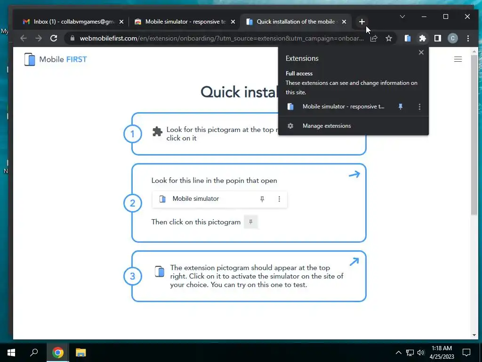The image size is (482, 362).
Task: Reload the current page
Action: (x=54, y=38)
